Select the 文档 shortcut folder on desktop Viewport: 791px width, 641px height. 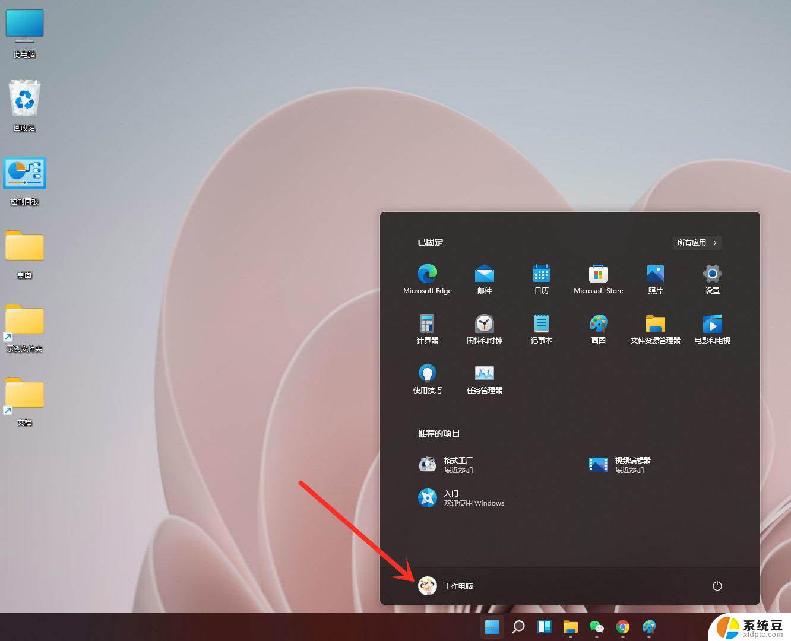24,402
